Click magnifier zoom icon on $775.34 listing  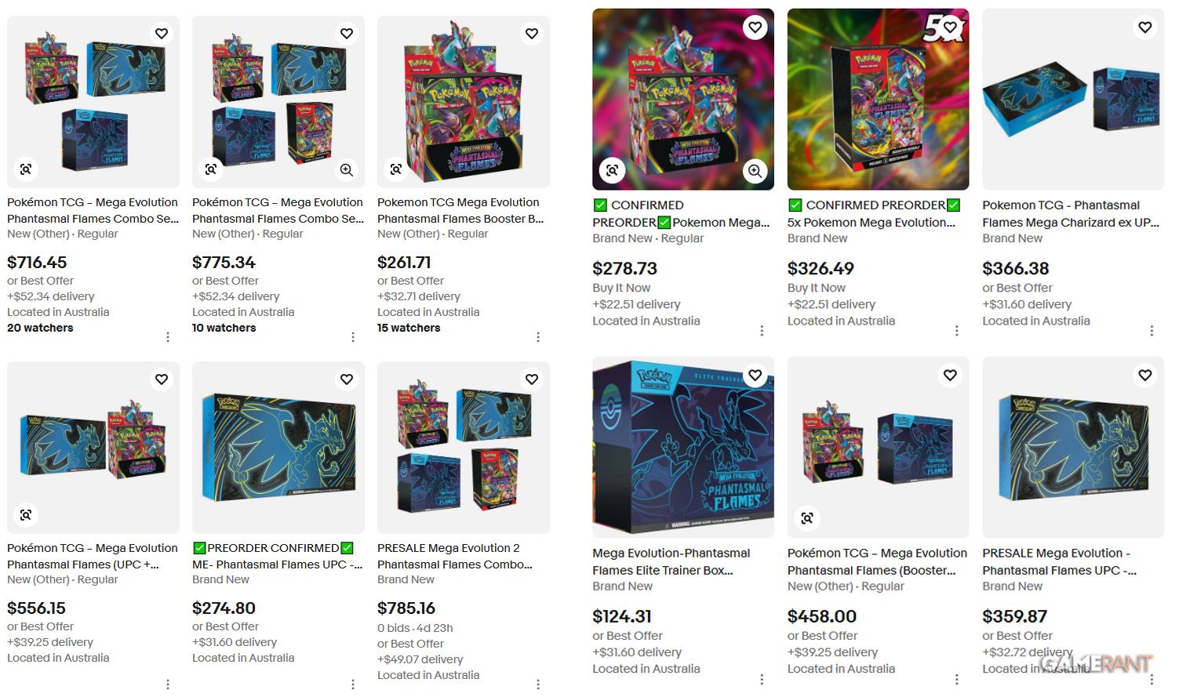pyautogui.click(x=346, y=169)
